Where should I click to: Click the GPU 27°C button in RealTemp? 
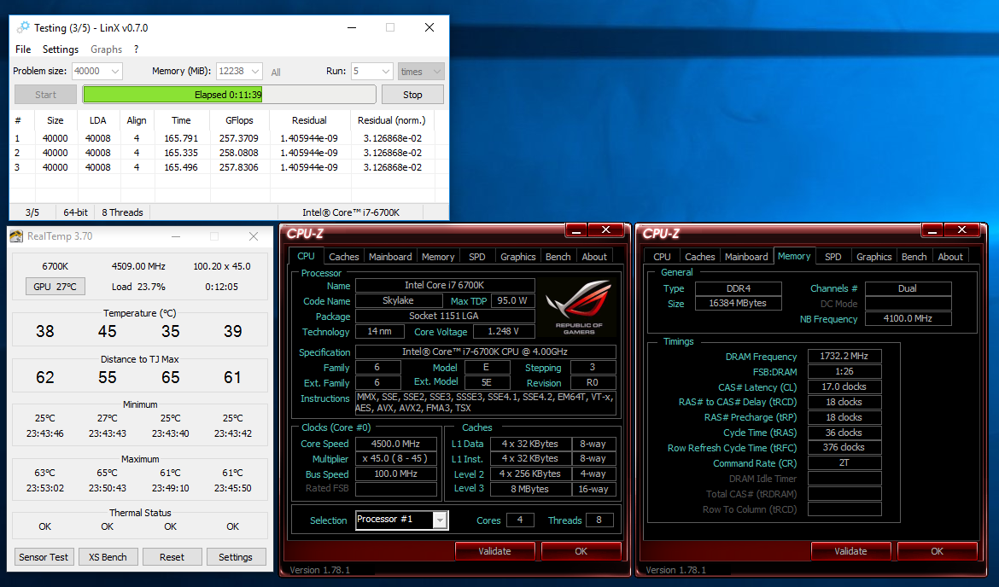[x=55, y=287]
